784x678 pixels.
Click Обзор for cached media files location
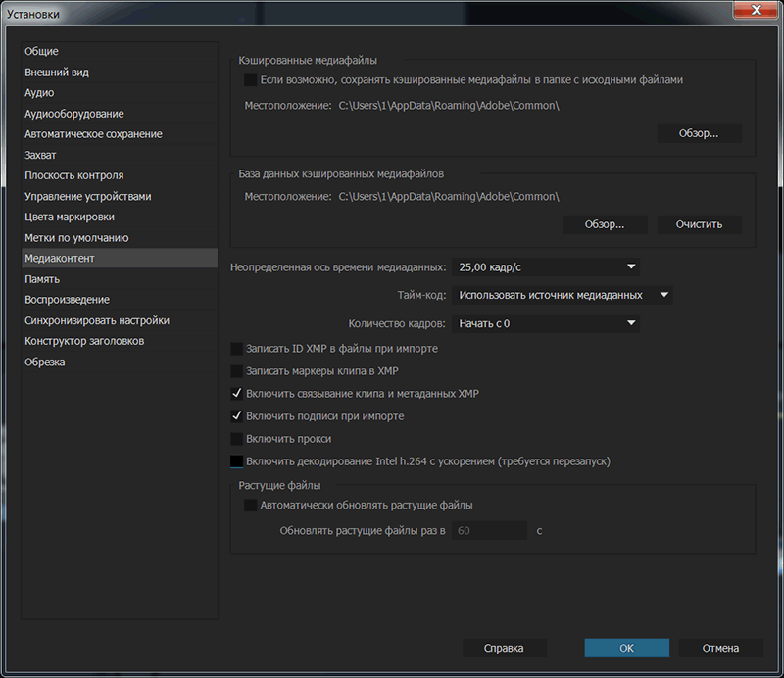699,133
